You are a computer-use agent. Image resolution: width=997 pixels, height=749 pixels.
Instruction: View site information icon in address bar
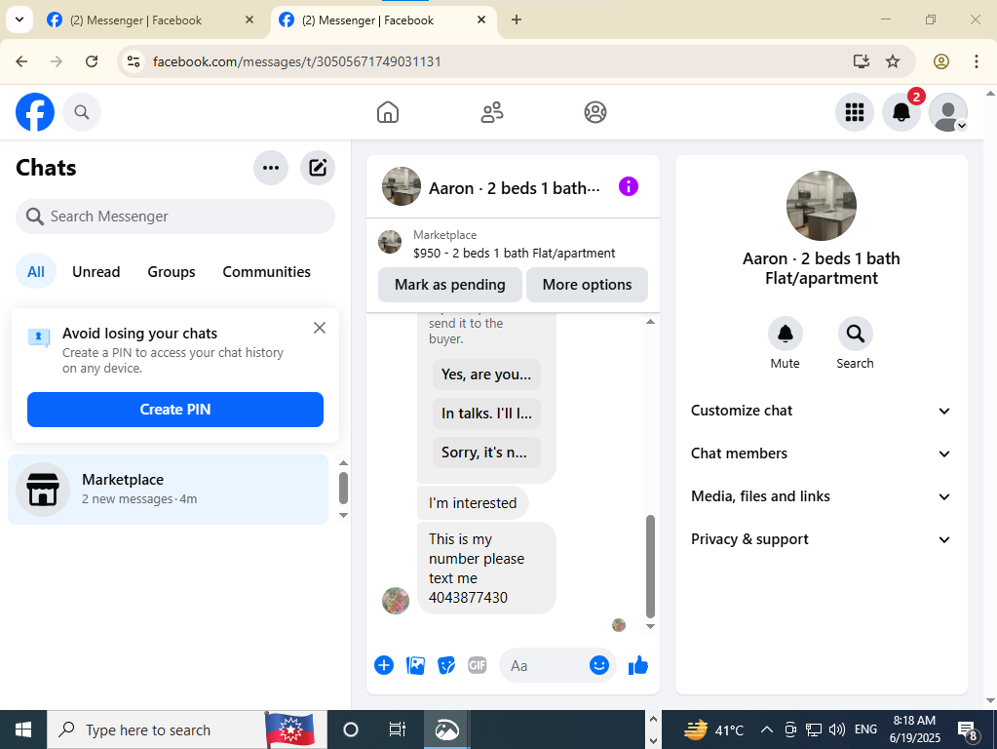[x=134, y=61]
